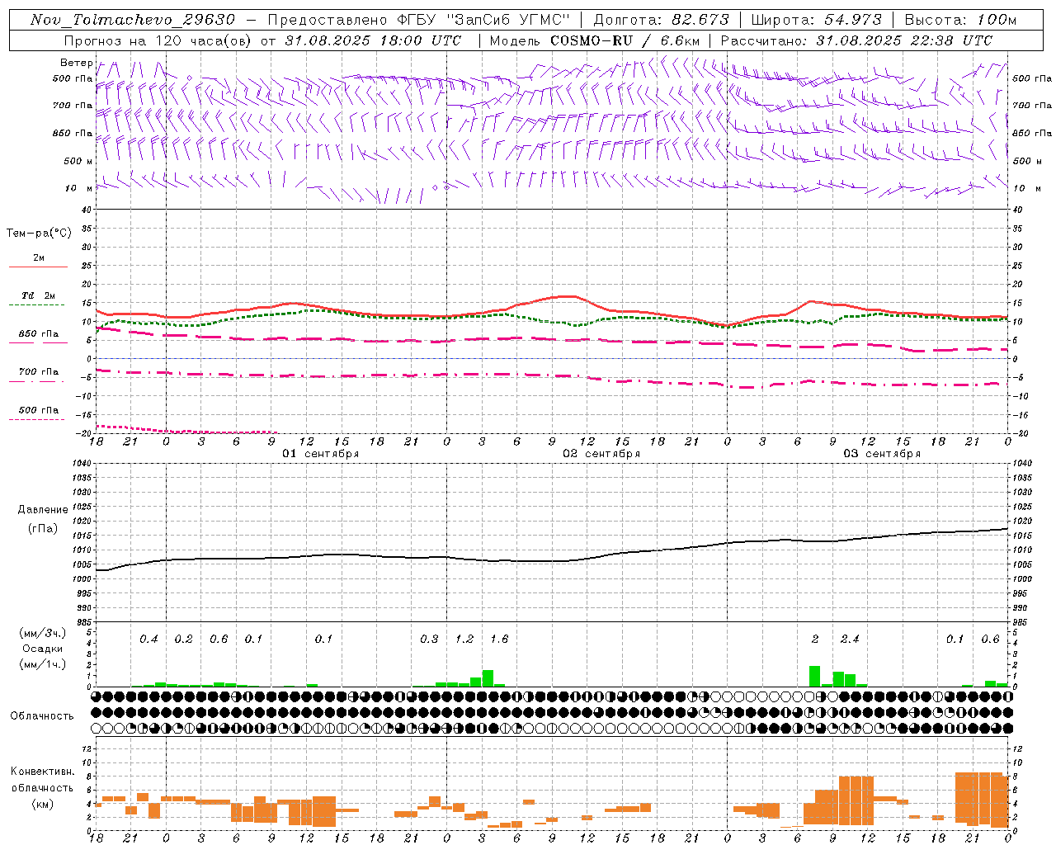Select the Конвективн. convective cloud label
Screen dimensions: 1056x845
click(42, 772)
